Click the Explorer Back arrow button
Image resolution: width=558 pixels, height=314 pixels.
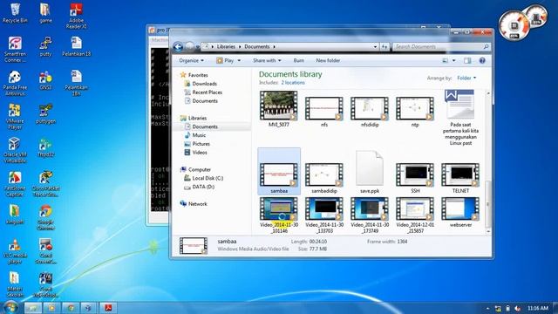pyautogui.click(x=178, y=46)
